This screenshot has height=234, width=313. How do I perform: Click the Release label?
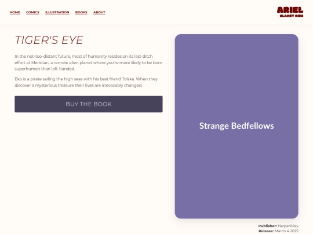pos(266,231)
